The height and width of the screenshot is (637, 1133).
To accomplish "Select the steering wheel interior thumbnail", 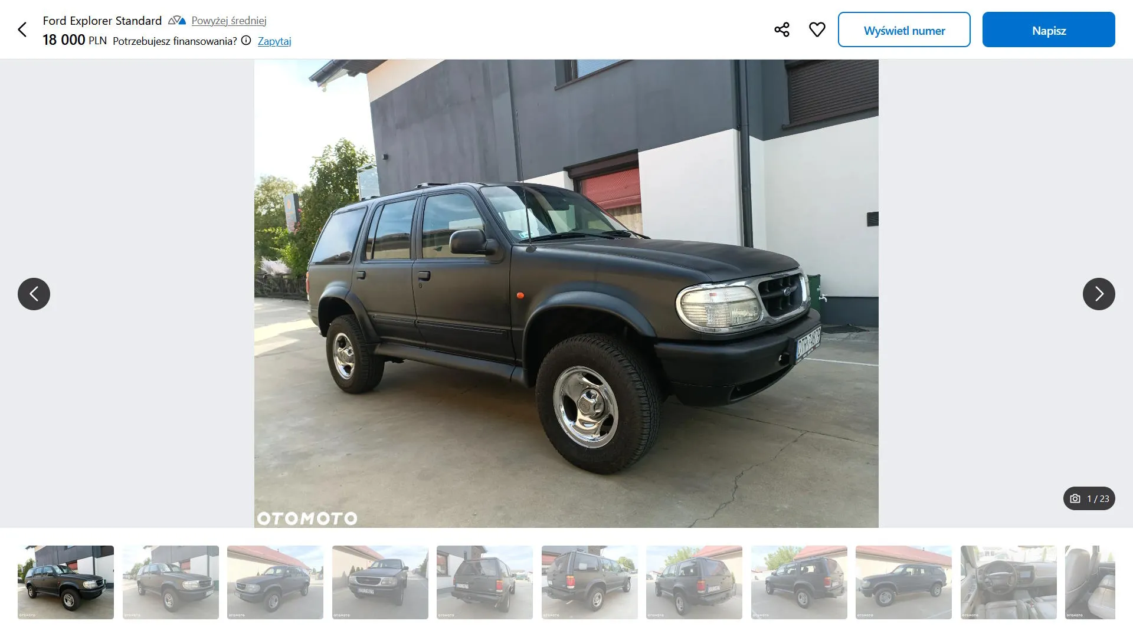I will tap(1008, 582).
